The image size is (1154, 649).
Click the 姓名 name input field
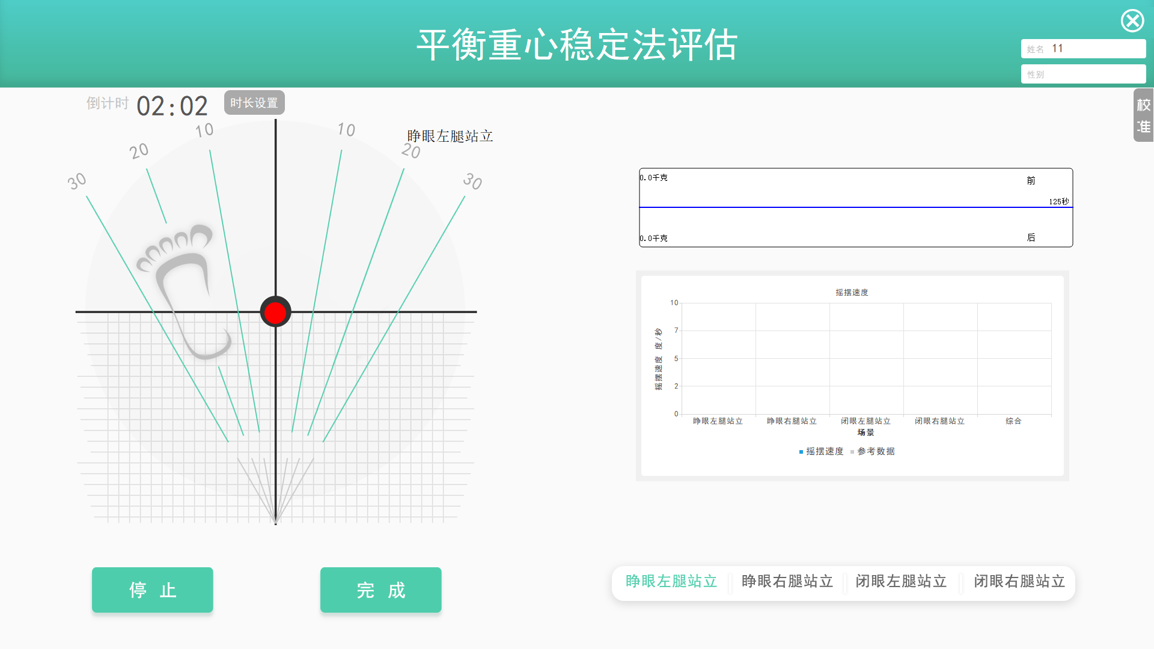1083,49
